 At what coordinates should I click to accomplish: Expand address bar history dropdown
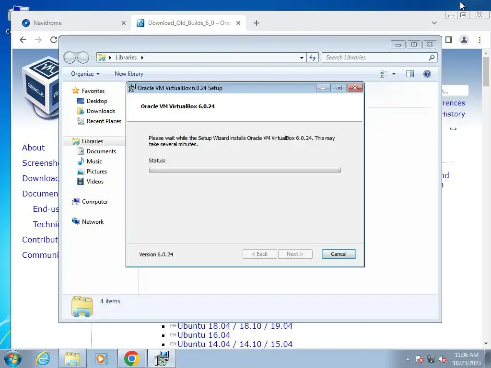pos(302,57)
